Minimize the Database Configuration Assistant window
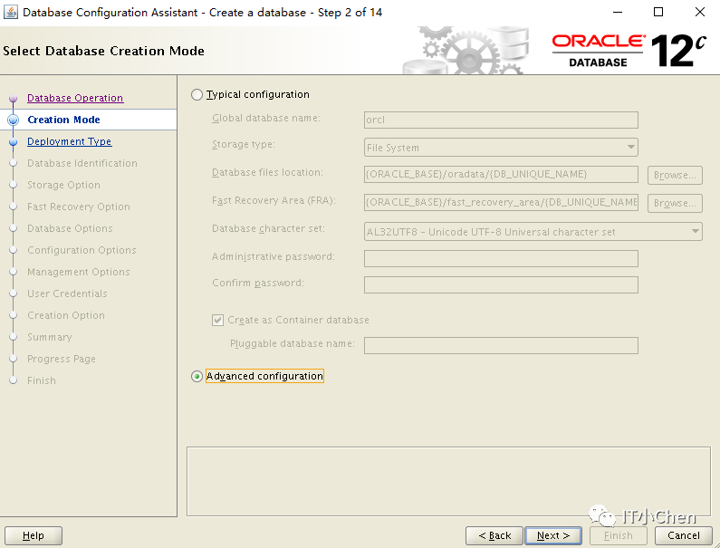 coord(618,12)
